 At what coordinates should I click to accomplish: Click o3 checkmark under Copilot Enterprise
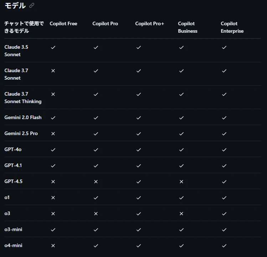coord(224,214)
